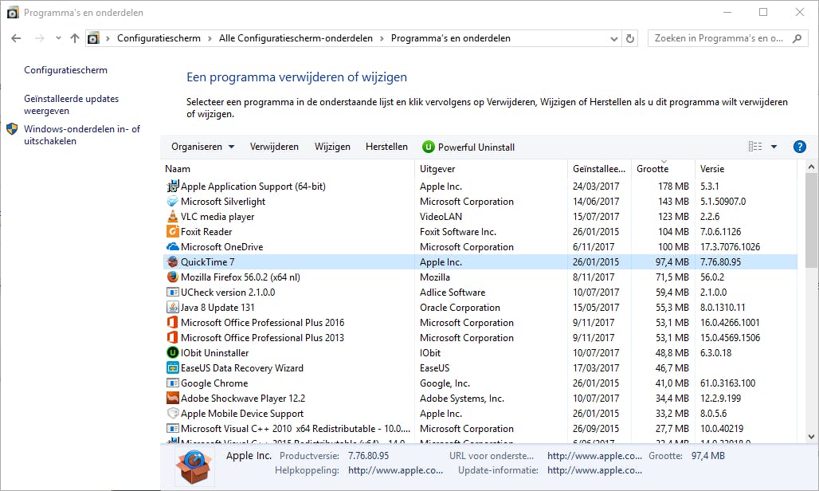Image resolution: width=819 pixels, height=491 pixels.
Task: Open the Organiseren dropdown menu
Action: pyautogui.click(x=202, y=147)
